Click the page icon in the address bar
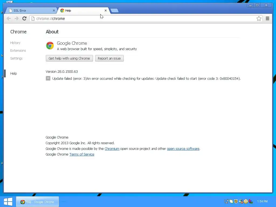 coord(33,19)
